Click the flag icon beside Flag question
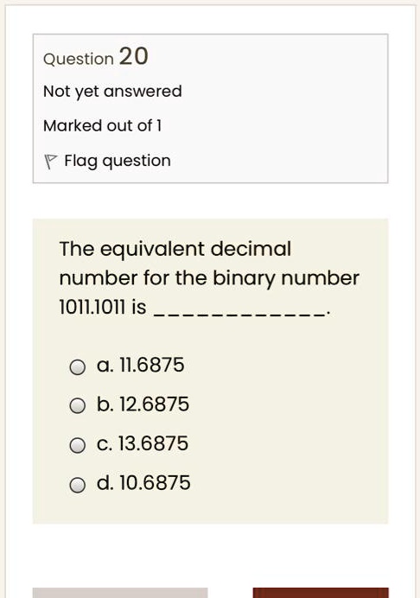 click(x=50, y=162)
